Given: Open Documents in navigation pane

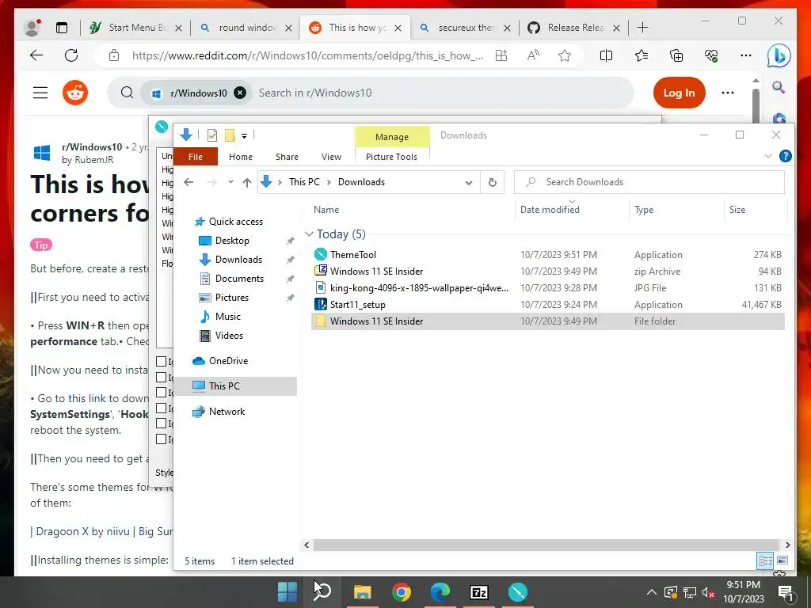Looking at the screenshot, I should click(239, 278).
